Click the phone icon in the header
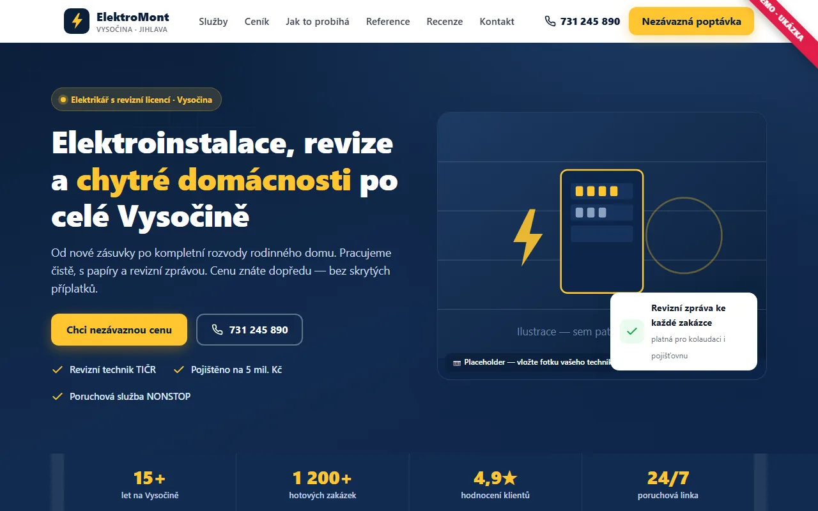This screenshot has width=818, height=511. [x=550, y=21]
